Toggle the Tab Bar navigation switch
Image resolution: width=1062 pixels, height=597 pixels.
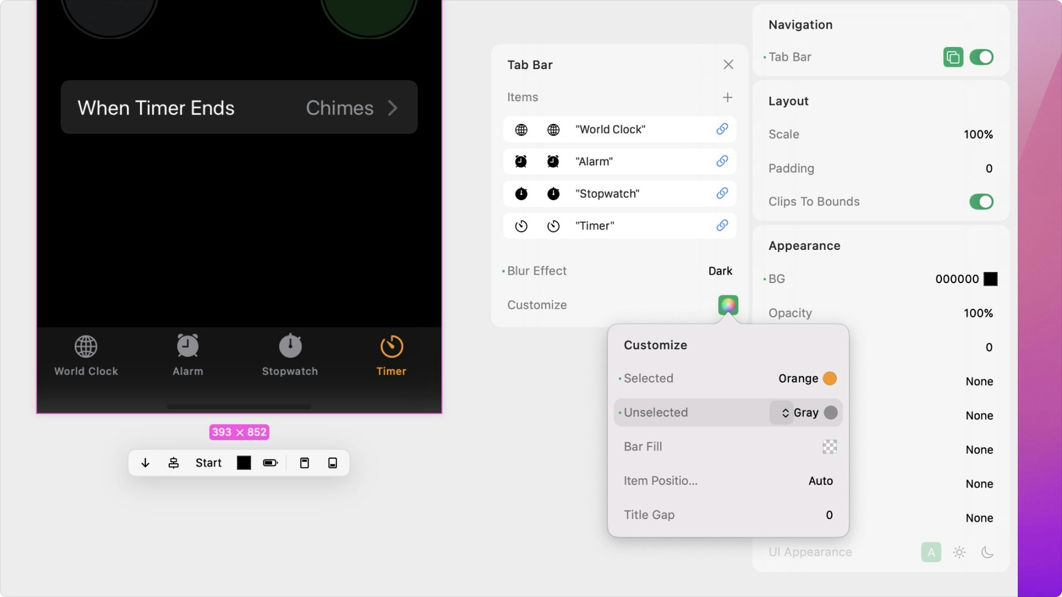pyautogui.click(x=981, y=57)
